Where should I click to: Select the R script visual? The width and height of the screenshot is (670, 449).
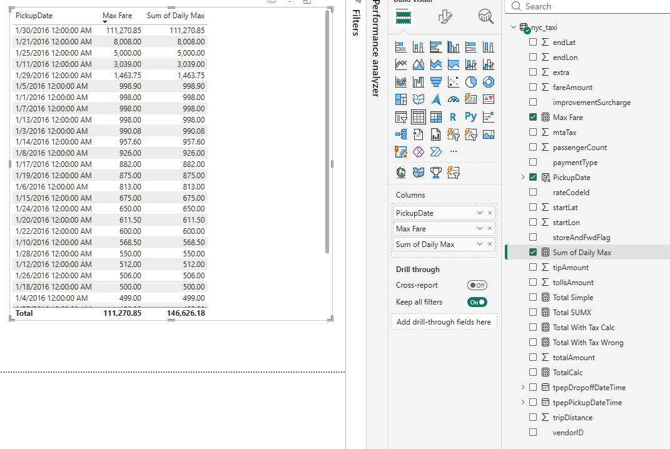pos(454,117)
